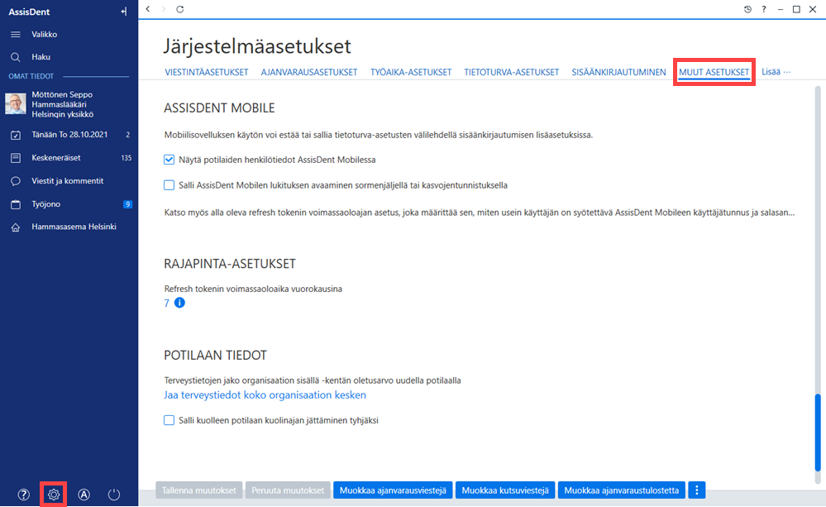The height and width of the screenshot is (507, 826).
Task: Click the RAJAPINTA-ASETUKSET heading
Action: (x=230, y=264)
